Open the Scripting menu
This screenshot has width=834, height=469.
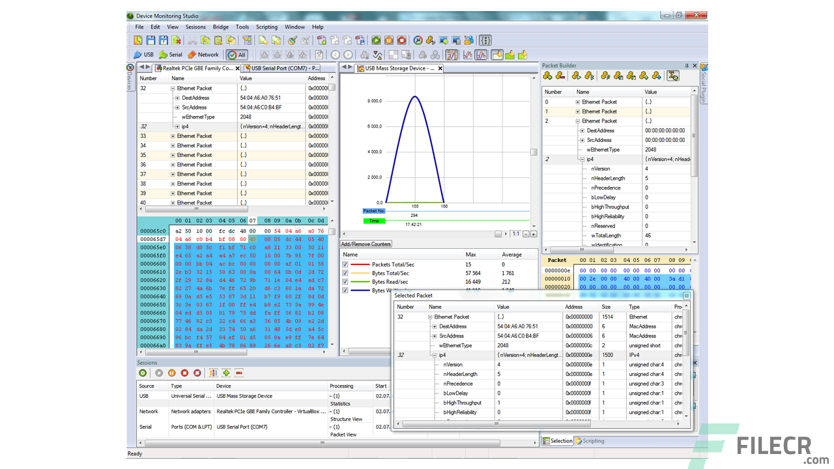266,27
